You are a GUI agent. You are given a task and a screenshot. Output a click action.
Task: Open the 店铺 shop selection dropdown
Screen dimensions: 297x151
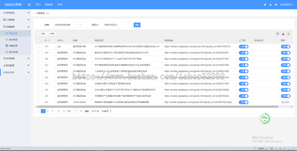(x=68, y=25)
